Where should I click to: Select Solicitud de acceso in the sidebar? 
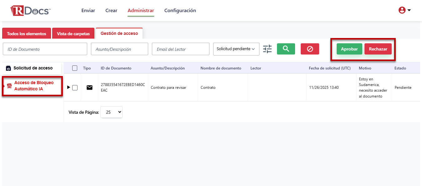coord(29,68)
